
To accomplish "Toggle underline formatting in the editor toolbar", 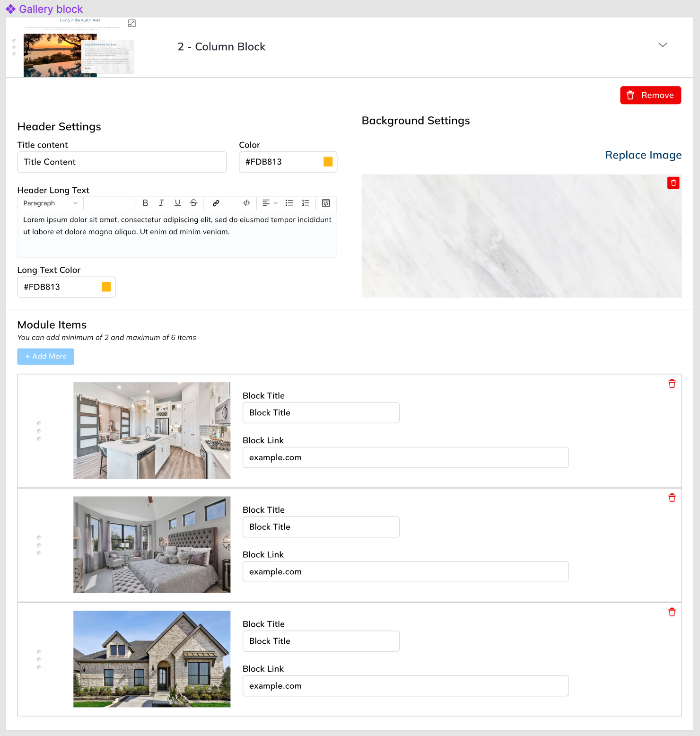I will [x=177, y=203].
